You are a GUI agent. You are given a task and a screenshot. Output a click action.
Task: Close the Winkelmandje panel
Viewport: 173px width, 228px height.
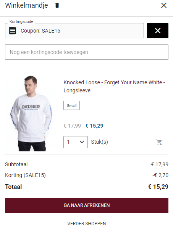pos(164,5)
